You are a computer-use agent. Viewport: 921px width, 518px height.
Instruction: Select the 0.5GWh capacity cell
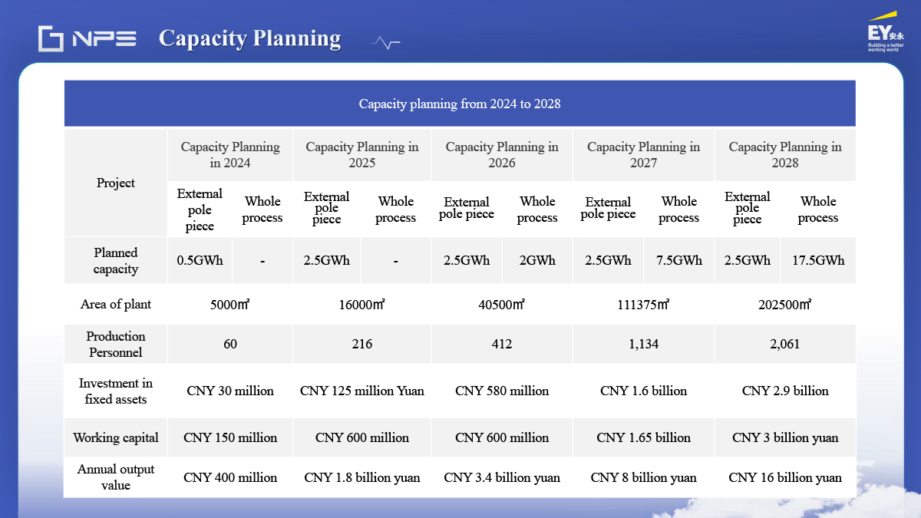tap(200, 261)
